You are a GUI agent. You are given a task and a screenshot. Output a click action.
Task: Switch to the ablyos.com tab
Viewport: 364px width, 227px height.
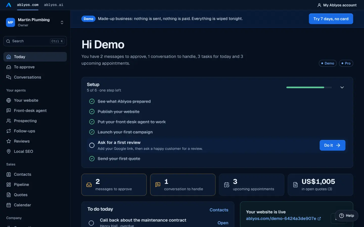pyautogui.click(x=28, y=5)
